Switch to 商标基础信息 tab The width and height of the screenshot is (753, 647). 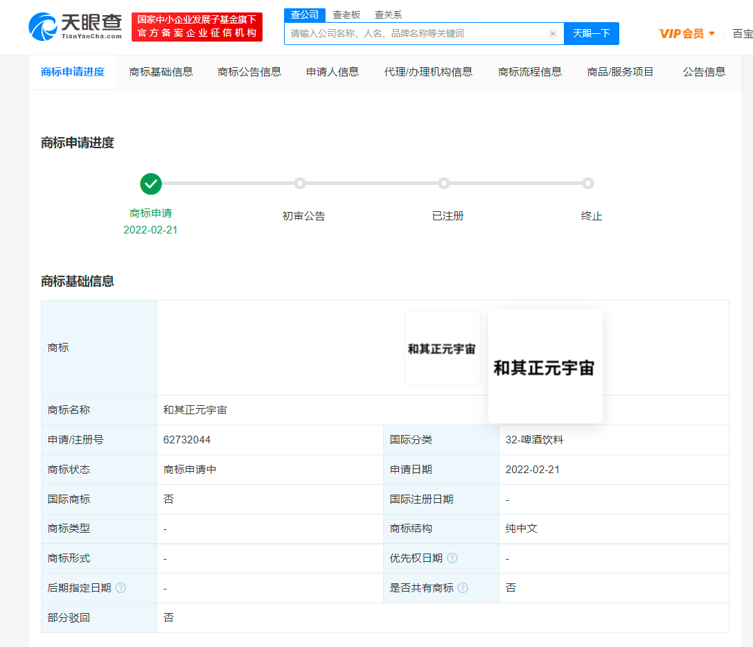click(161, 72)
